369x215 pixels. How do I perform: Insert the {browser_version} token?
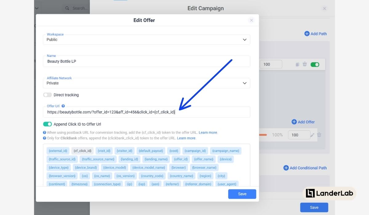[62, 176]
